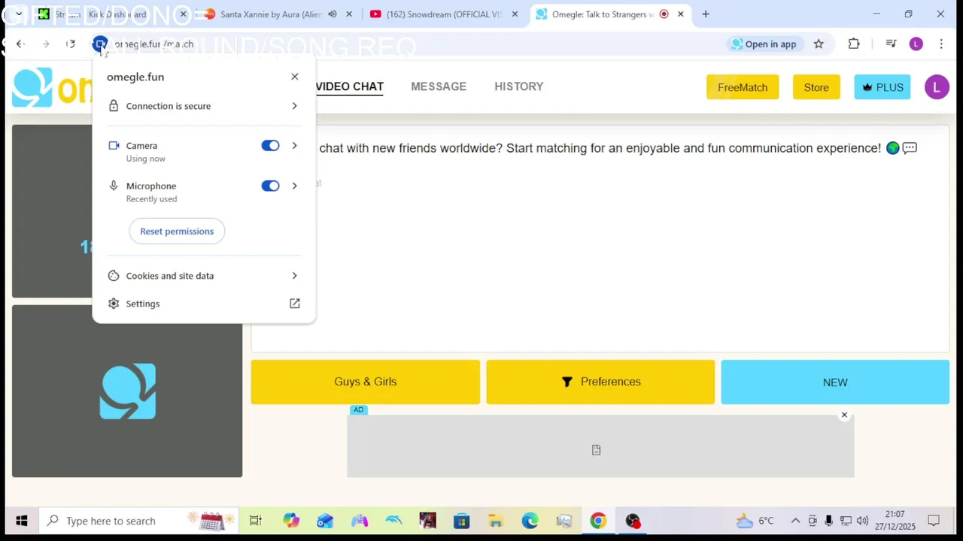Click the microphone icon in permissions list
963x541 pixels.
click(114, 186)
